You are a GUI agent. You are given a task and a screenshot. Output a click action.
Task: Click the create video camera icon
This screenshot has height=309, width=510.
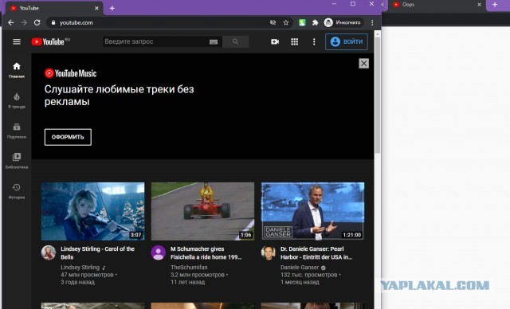275,41
